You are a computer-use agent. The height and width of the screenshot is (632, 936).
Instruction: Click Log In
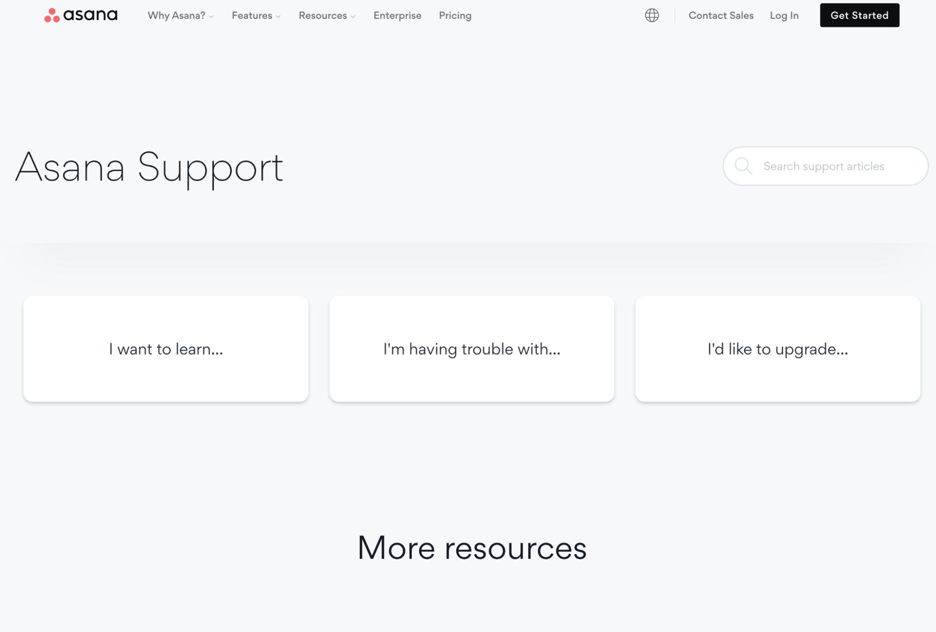tap(784, 15)
